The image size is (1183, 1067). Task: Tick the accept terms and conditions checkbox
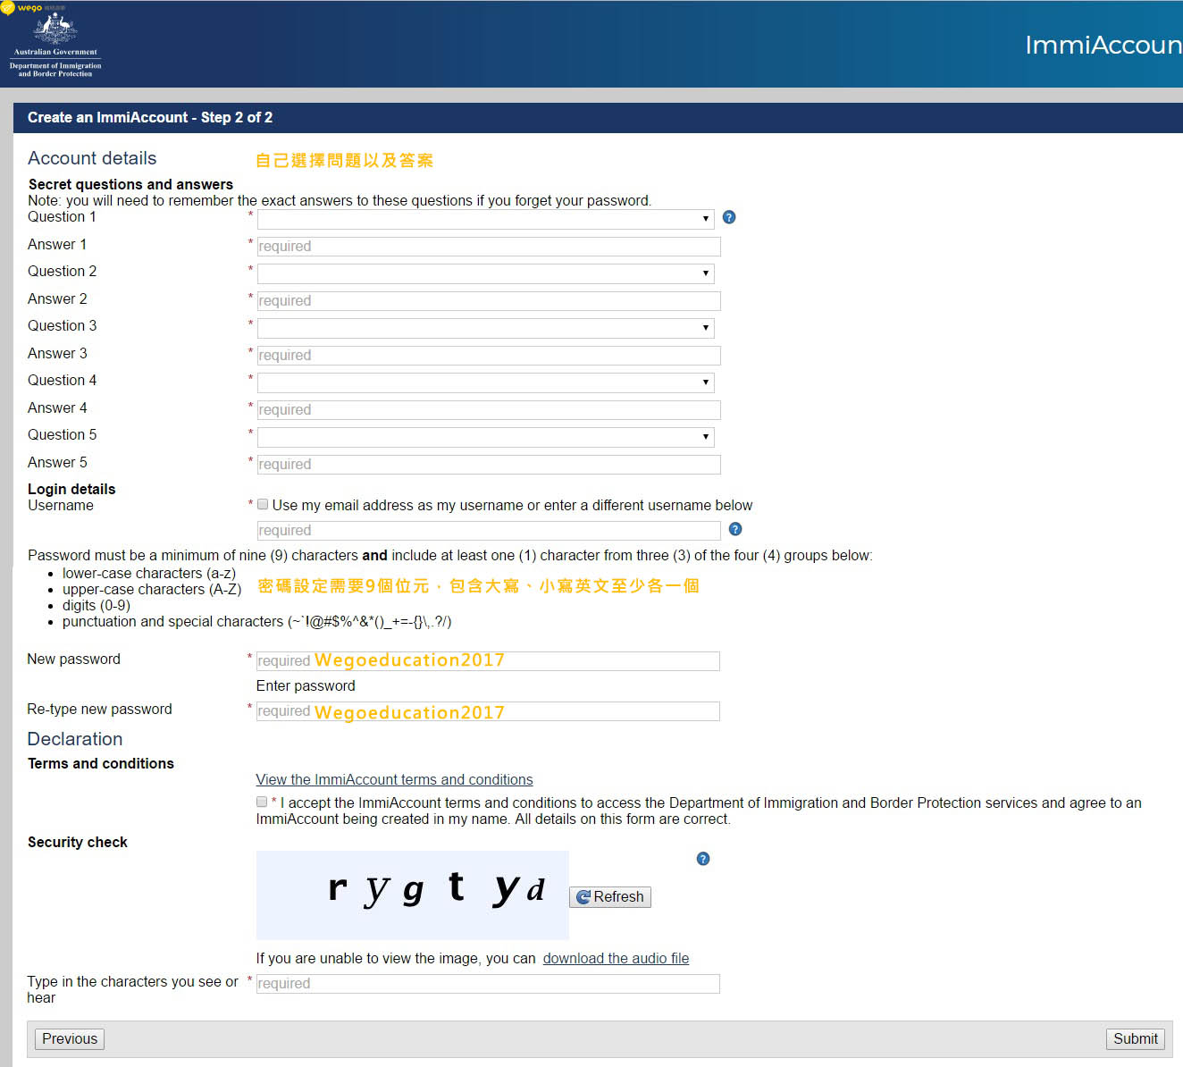262,802
